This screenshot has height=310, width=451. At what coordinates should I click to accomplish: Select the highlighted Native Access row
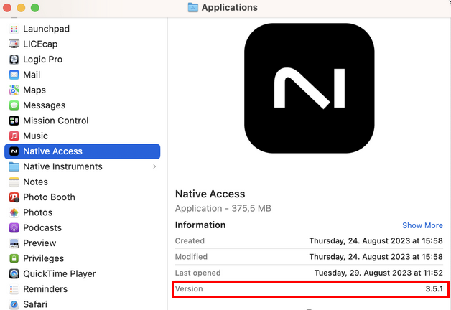(x=83, y=151)
